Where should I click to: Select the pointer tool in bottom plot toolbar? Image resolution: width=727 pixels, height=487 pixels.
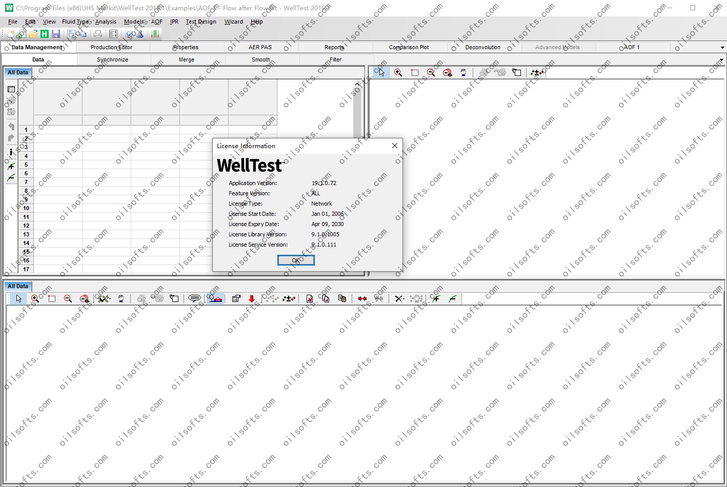18,298
